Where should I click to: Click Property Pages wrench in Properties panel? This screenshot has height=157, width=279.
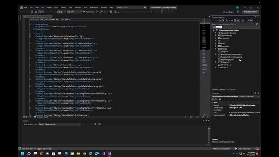(x=220, y=99)
